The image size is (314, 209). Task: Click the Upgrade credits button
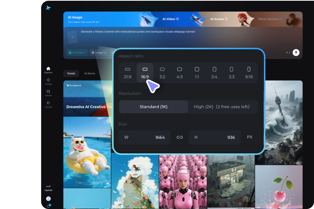click(x=48, y=188)
